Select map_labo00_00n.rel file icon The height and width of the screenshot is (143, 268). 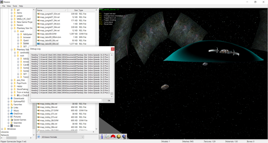(39, 44)
